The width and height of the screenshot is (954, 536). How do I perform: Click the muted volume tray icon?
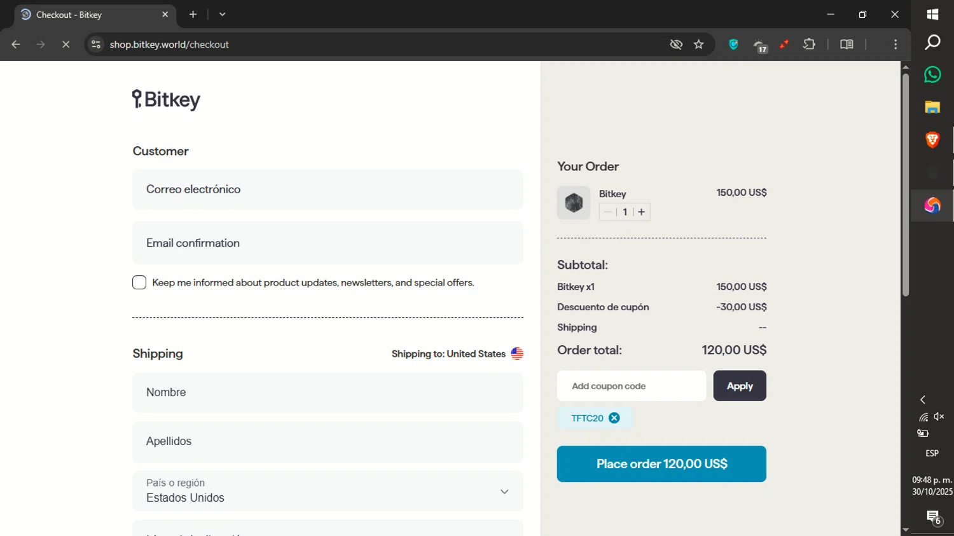(939, 416)
